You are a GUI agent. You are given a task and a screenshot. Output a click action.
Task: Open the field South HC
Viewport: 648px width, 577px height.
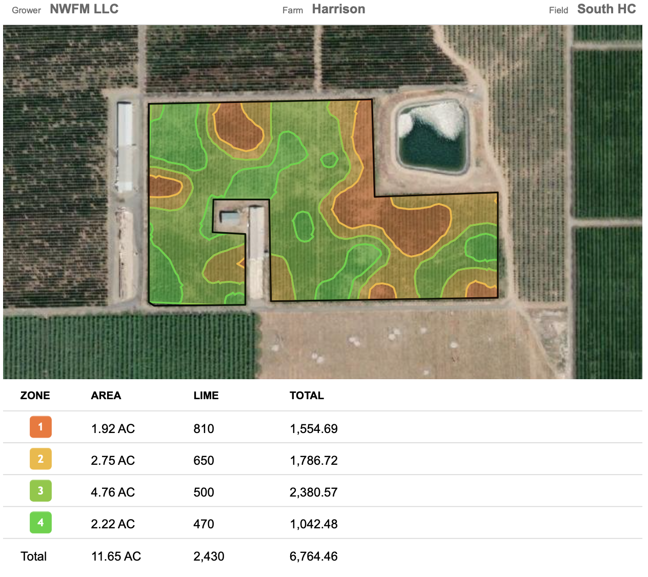[606, 9]
